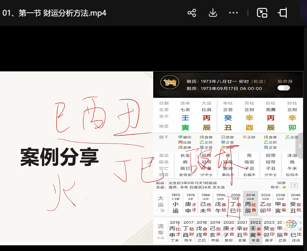The width and height of the screenshot is (307, 251).
Task: Click the video title 第一节 财运分析方法.mp4
Action: [55, 13]
